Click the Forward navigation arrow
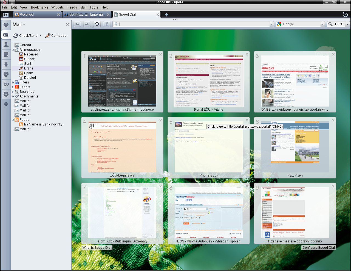The image size is (351, 271). click(87, 24)
